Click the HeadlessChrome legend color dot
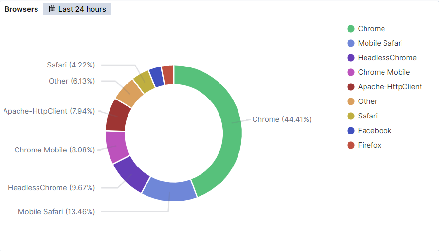This screenshot has width=439, height=251. [350, 58]
